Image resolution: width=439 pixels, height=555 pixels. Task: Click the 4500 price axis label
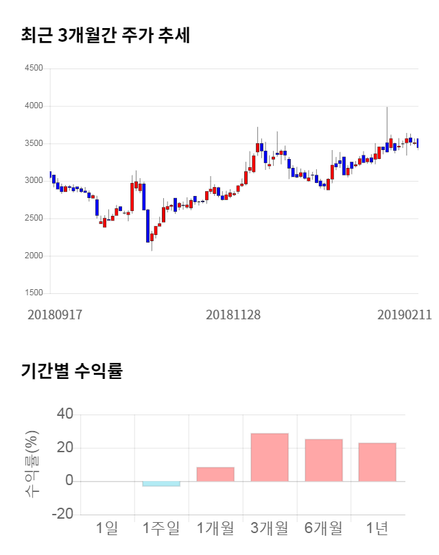pyautogui.click(x=33, y=69)
